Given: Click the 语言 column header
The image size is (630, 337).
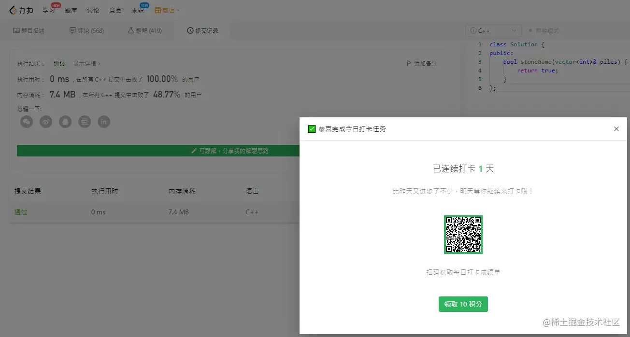Looking at the screenshot, I should [x=252, y=191].
